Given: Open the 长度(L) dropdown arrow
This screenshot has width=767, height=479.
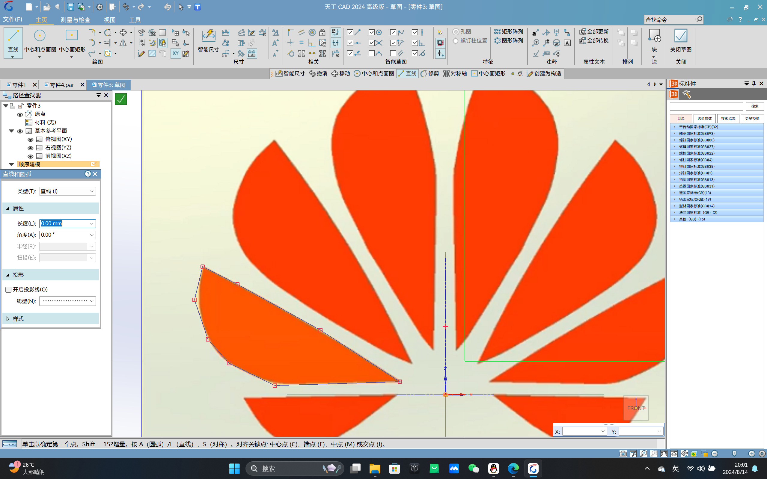Looking at the screenshot, I should 92,224.
